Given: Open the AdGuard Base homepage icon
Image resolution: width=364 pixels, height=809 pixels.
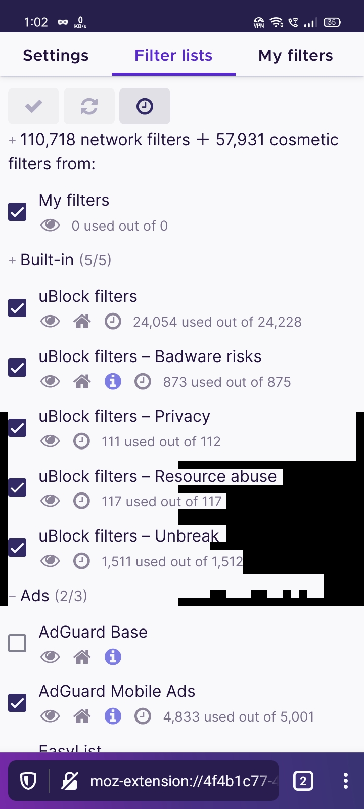Looking at the screenshot, I should (x=82, y=656).
